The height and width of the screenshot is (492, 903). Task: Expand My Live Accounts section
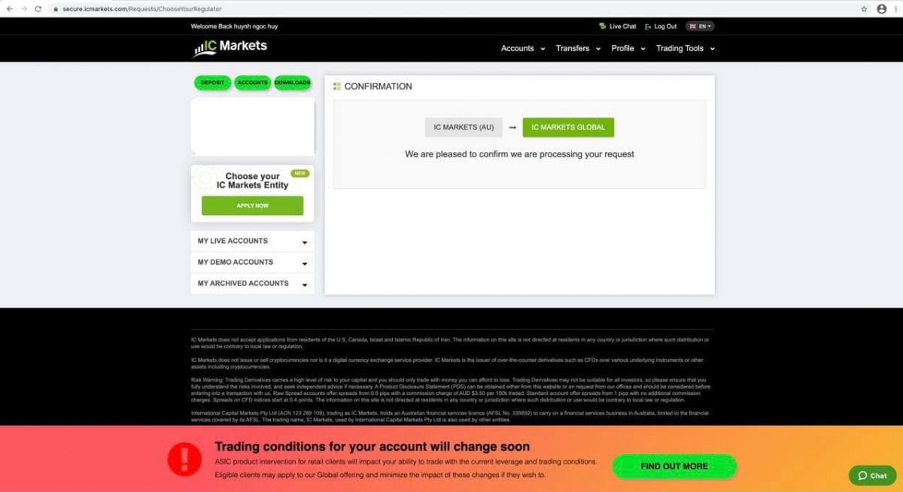(252, 241)
